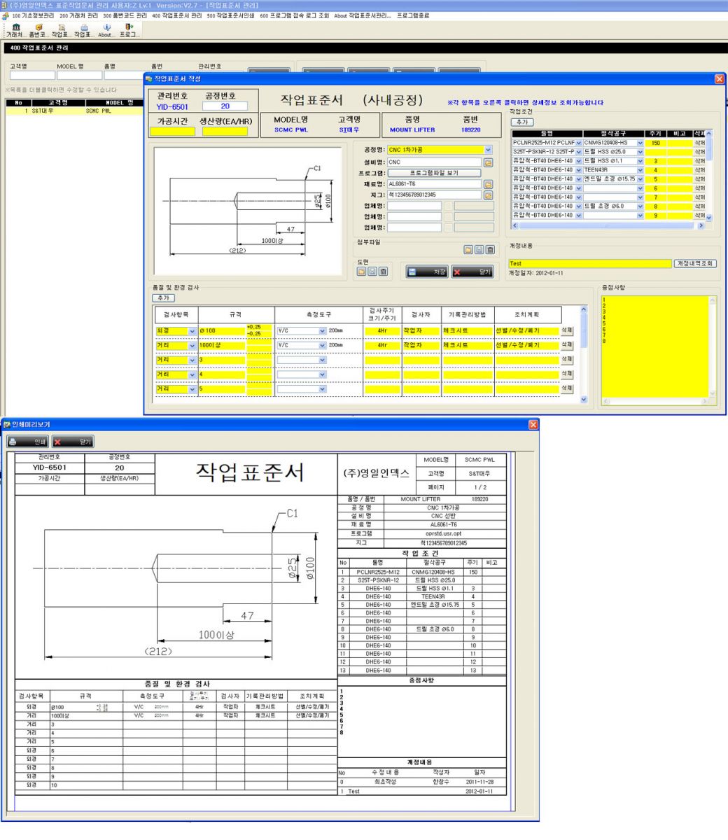The image size is (728, 840).
Task: Open the About toolbar icon
Action: 106,30
